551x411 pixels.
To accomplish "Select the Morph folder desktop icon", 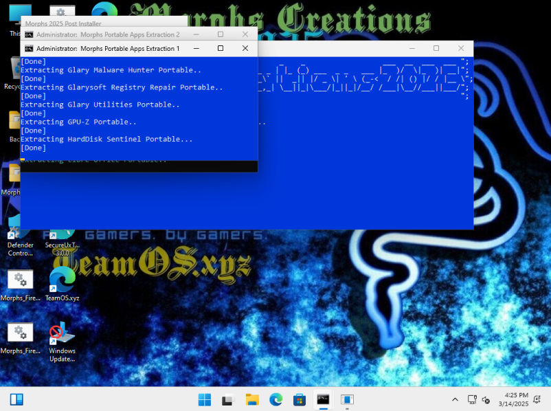I will (x=10, y=180).
